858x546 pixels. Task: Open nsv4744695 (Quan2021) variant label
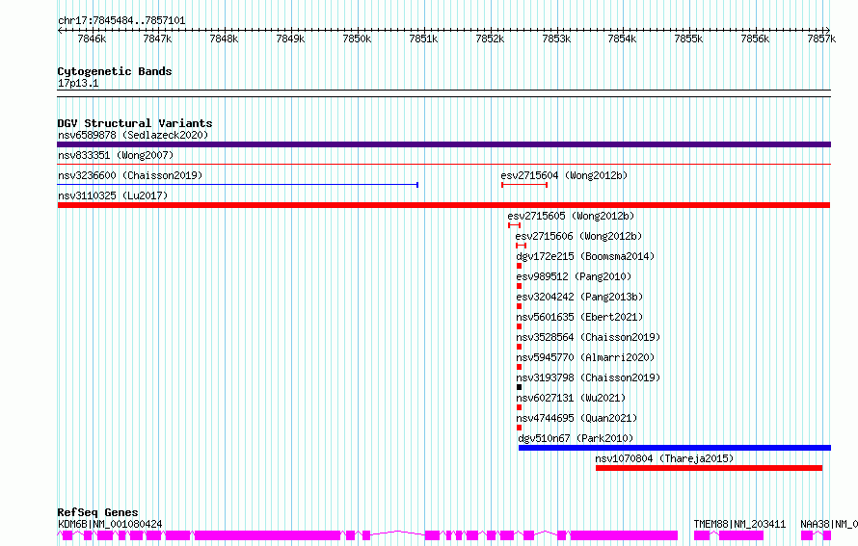point(576,418)
